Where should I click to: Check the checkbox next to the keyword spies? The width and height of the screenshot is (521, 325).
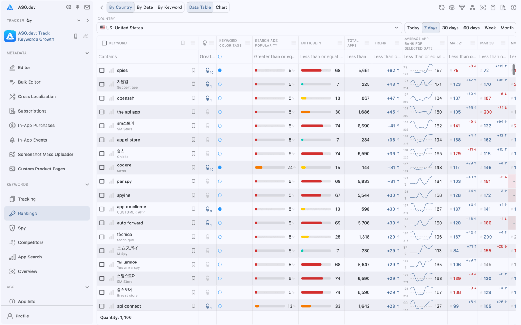(102, 70)
